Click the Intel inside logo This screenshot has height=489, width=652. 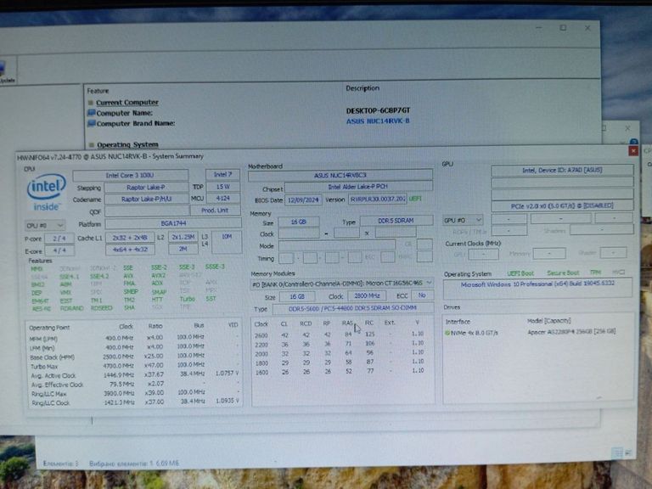[46, 192]
